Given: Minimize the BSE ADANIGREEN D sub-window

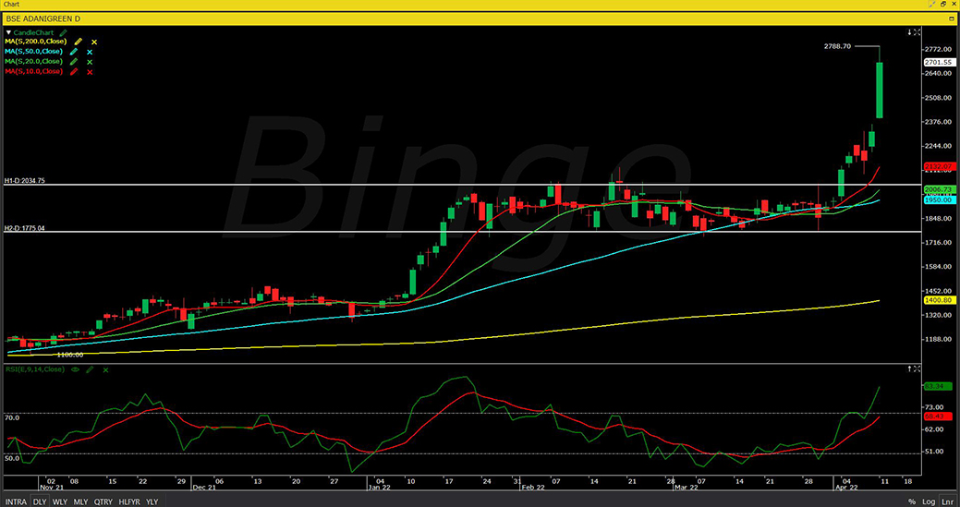Looking at the screenshot, I should 953,19.
